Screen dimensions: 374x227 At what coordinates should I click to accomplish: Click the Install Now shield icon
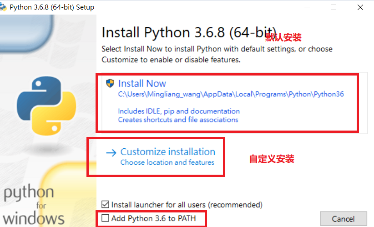click(x=110, y=83)
